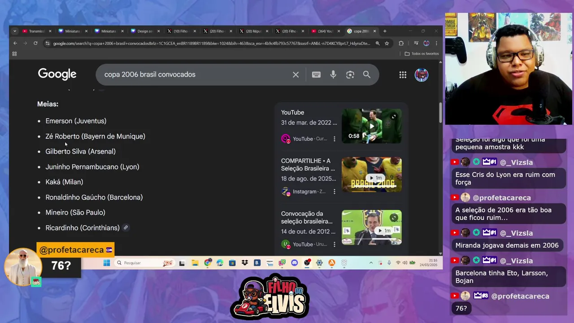The image size is (574, 323).
Task: Open options for the Instagram result
Action: (x=334, y=192)
